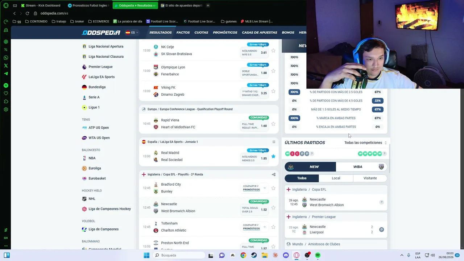Open WhatsApp in the Opera sidebar
The image size is (464, 261).
click(x=6, y=58)
